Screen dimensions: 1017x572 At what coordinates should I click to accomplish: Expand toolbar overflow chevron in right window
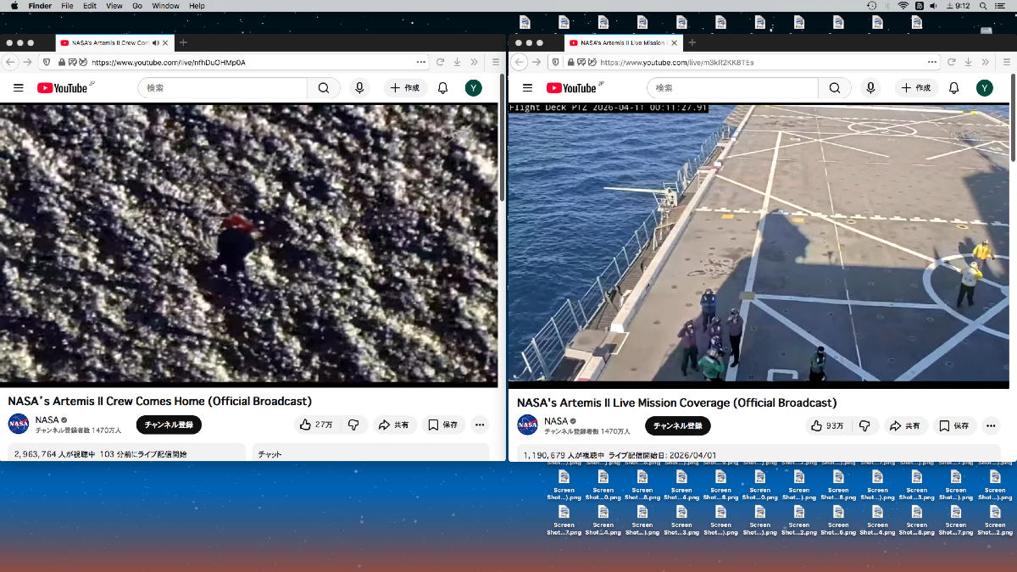click(984, 62)
